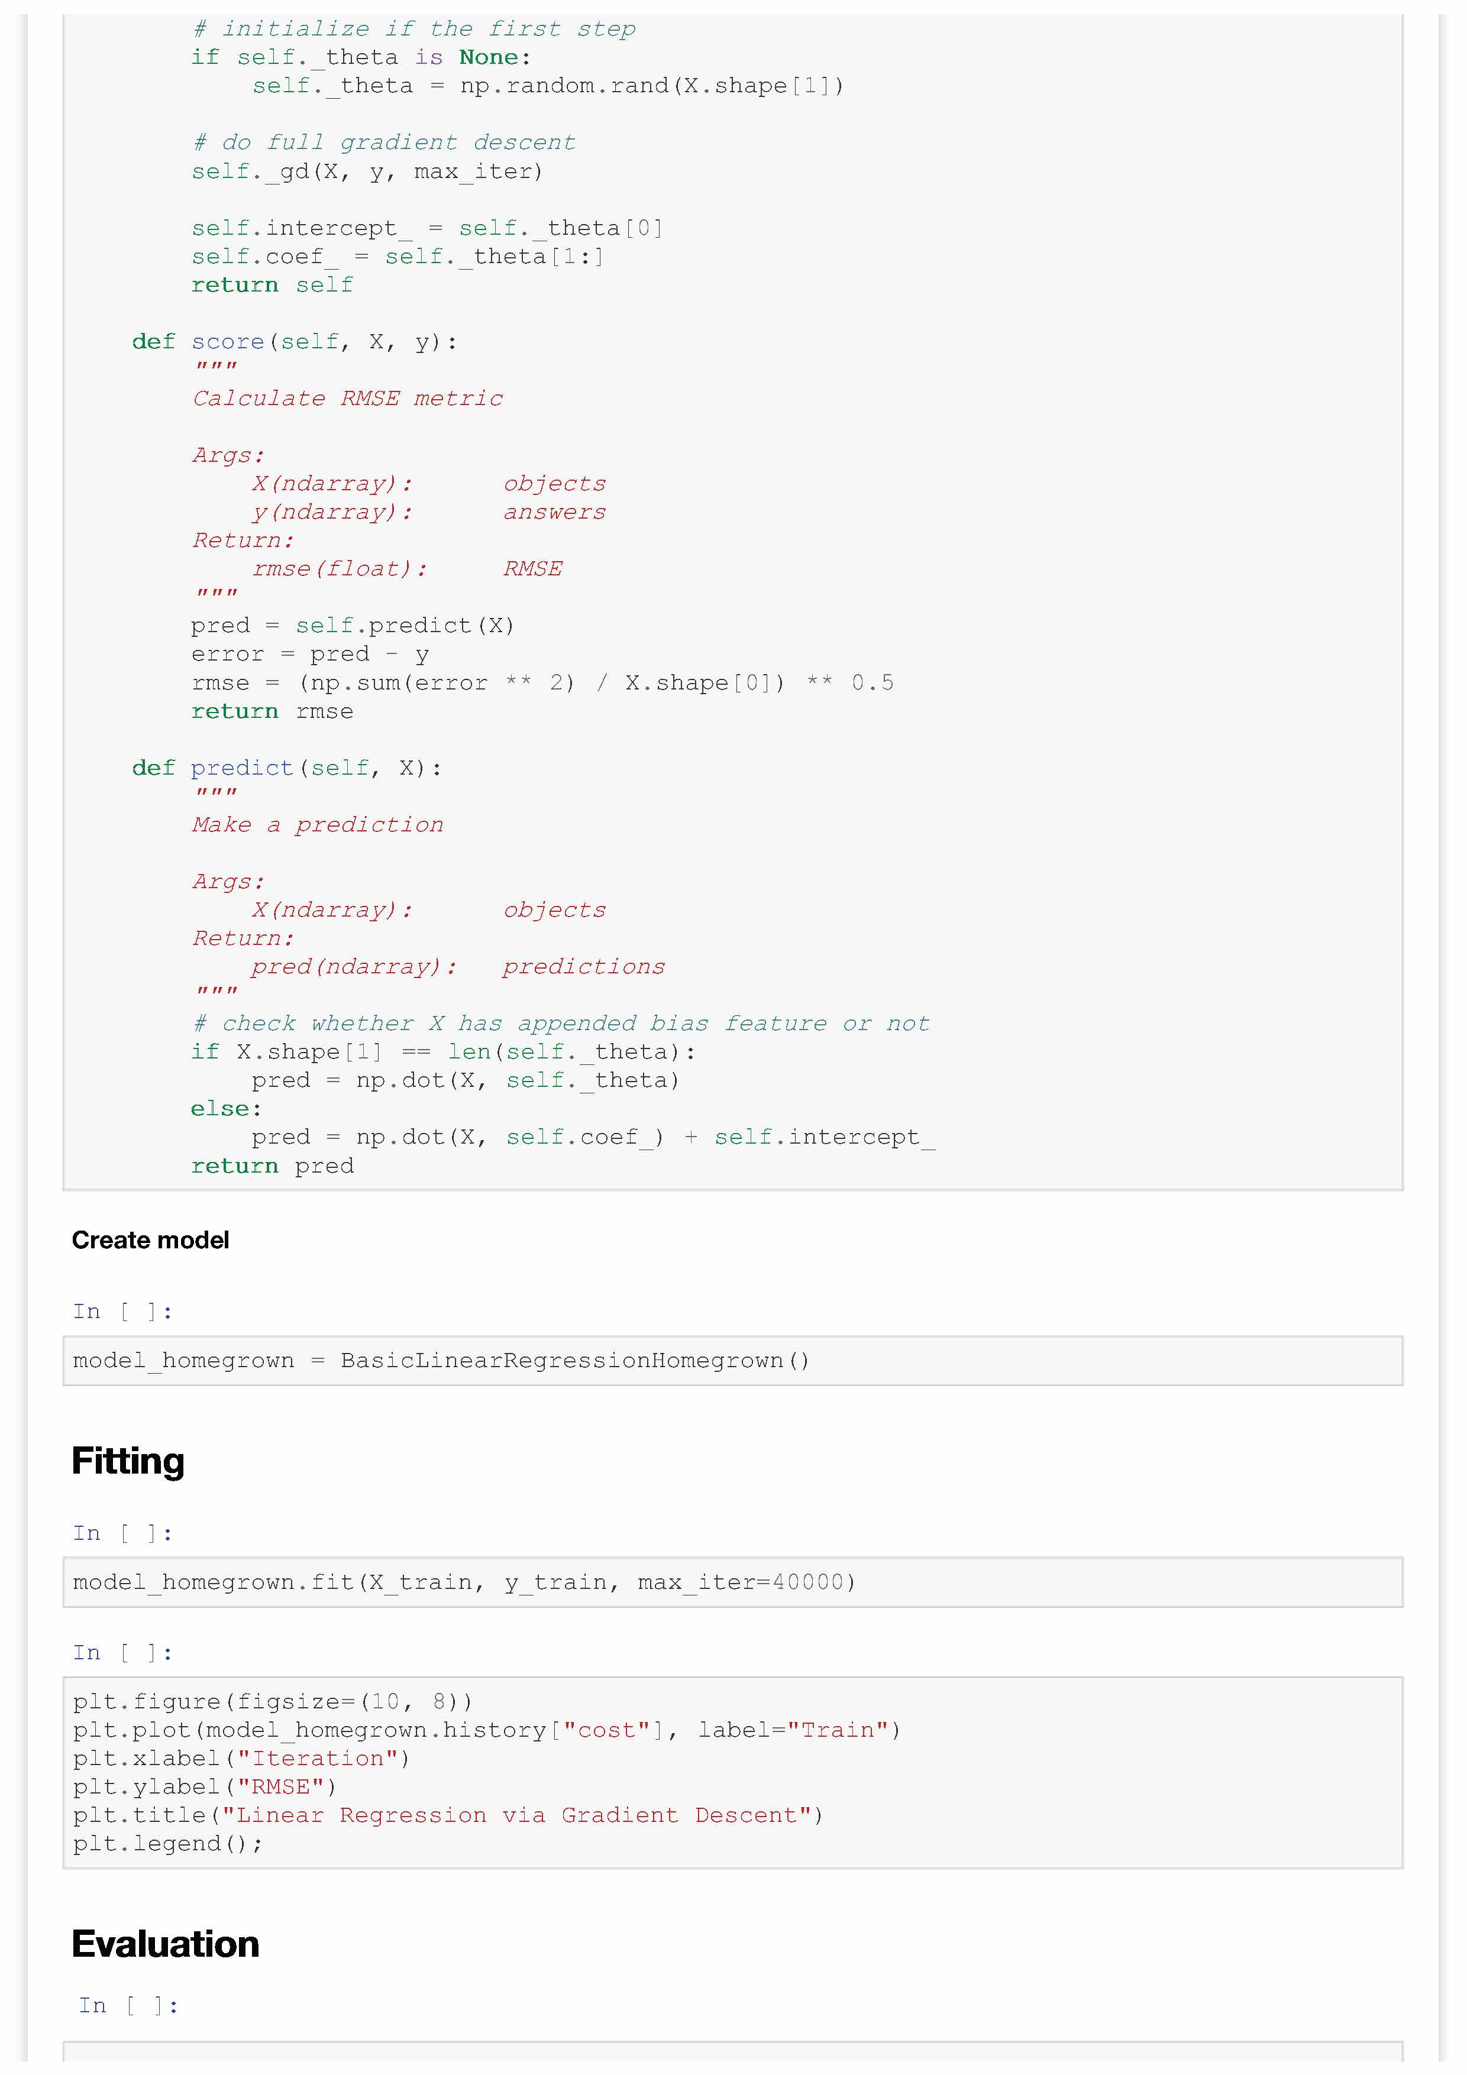Place cursor on 'return rmse' line

(x=272, y=711)
